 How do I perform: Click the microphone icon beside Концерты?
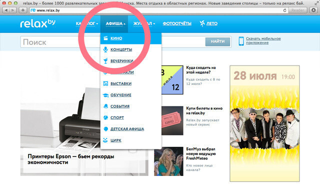click(105, 49)
